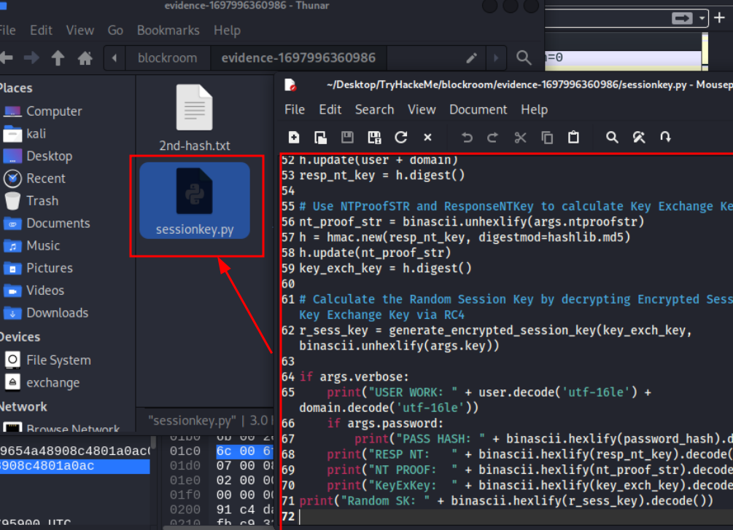Open the Bookmarks menu in Thunar
The width and height of the screenshot is (733, 530).
click(x=168, y=31)
